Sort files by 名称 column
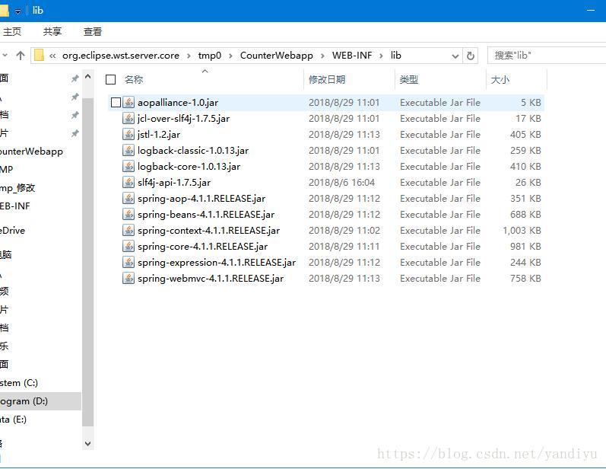Viewport: 606px width, 469px height. (134, 80)
